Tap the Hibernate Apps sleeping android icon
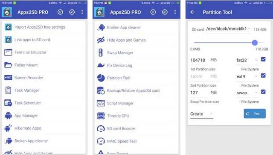This screenshot has height=155, width=273. tap(8, 128)
